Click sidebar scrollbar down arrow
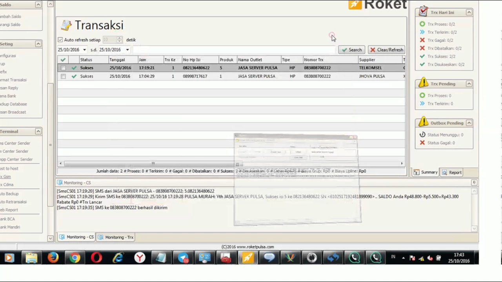502x282 pixels. pyautogui.click(x=50, y=238)
